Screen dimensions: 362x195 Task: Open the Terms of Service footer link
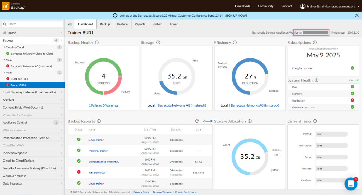coord(162,192)
